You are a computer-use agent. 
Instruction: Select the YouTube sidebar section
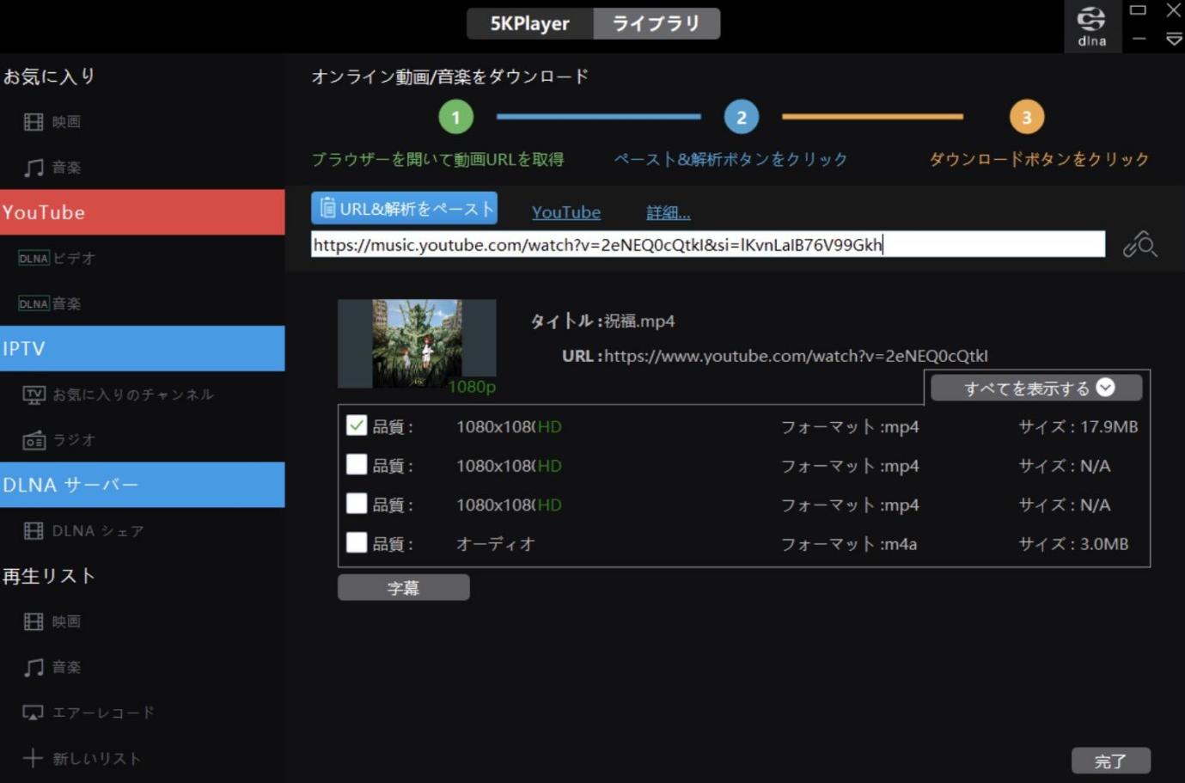tap(143, 212)
